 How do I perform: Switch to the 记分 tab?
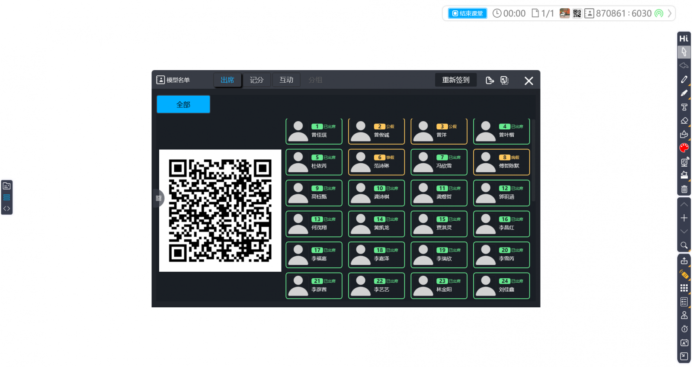[256, 80]
